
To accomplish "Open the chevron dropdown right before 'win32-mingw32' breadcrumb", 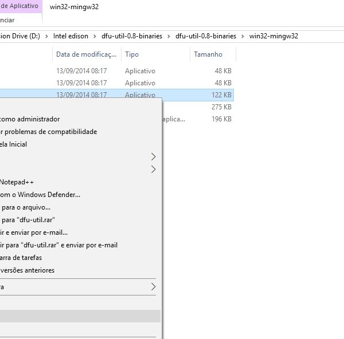I will coord(243,36).
